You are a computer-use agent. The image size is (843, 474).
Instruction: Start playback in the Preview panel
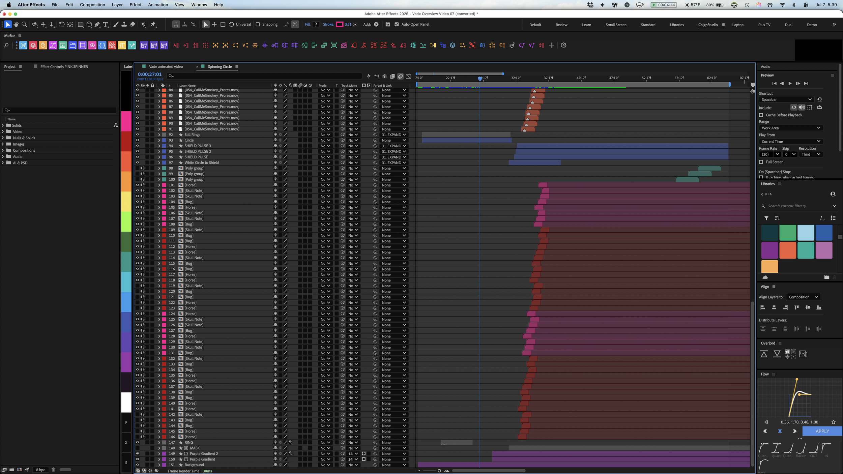[790, 84]
